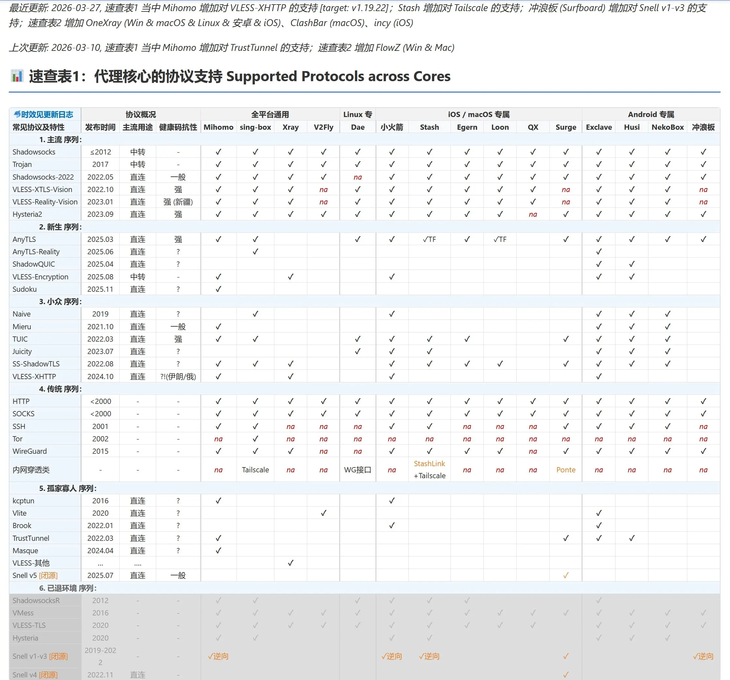The height and width of the screenshot is (680, 730).
Task: Click the bar chart icon before 速查表1 heading
Action: pyautogui.click(x=17, y=76)
